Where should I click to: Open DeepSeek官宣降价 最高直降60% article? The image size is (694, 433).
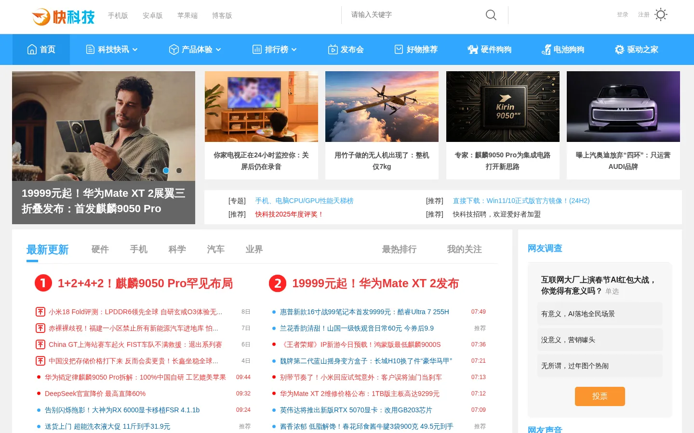point(95,394)
